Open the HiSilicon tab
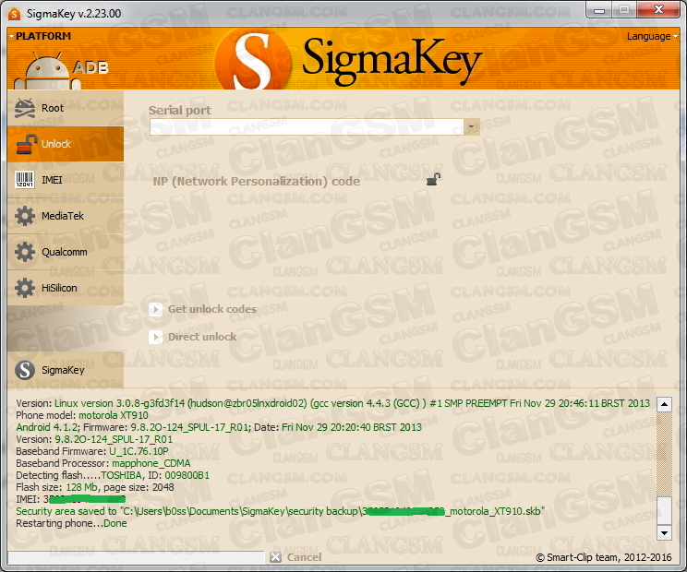The image size is (687, 572). click(66, 288)
